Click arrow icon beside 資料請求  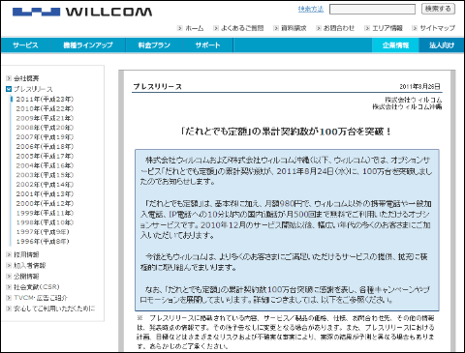tap(276, 28)
